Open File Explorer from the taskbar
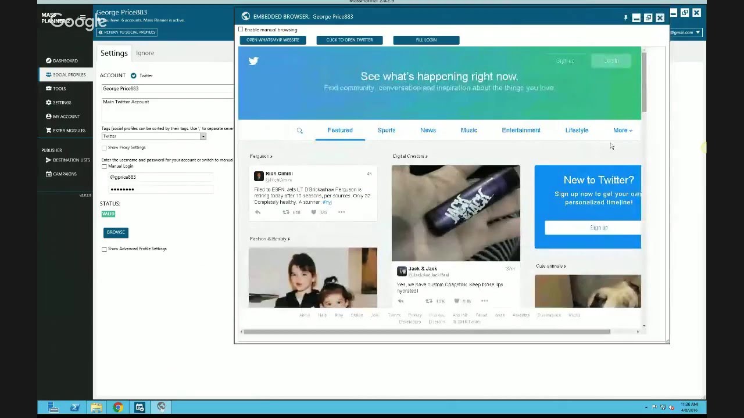The image size is (744, 418). (x=96, y=408)
